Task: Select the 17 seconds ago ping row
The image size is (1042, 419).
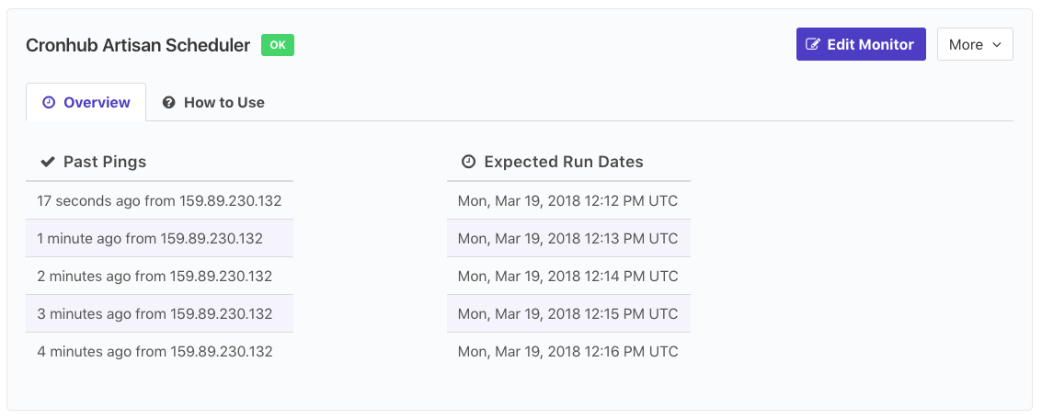Action: click(159, 200)
